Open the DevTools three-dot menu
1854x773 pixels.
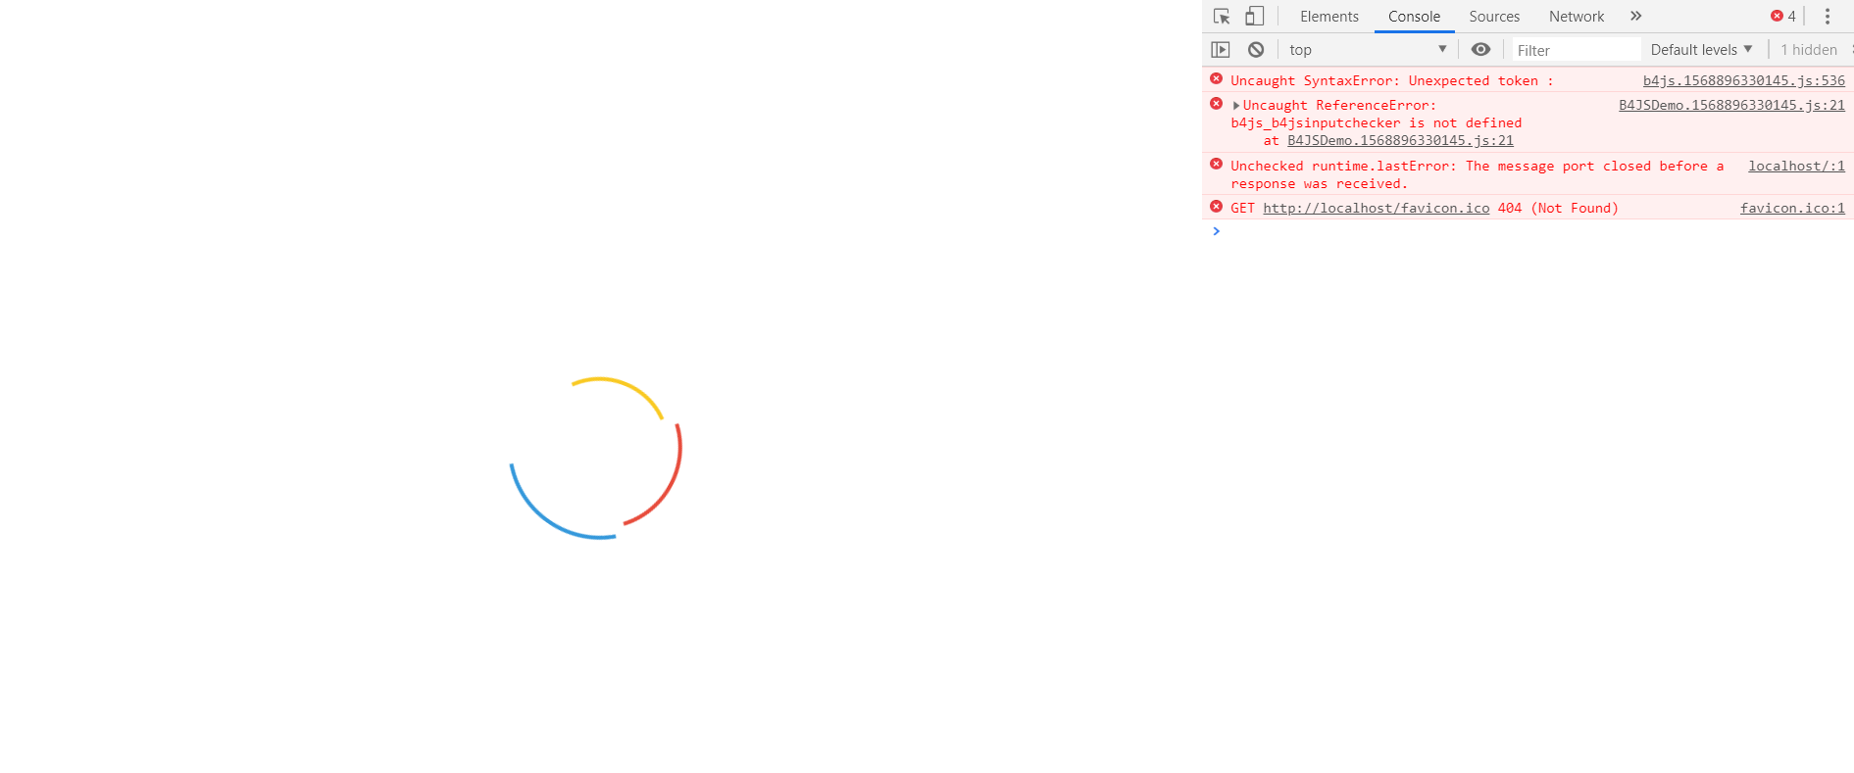[1828, 17]
